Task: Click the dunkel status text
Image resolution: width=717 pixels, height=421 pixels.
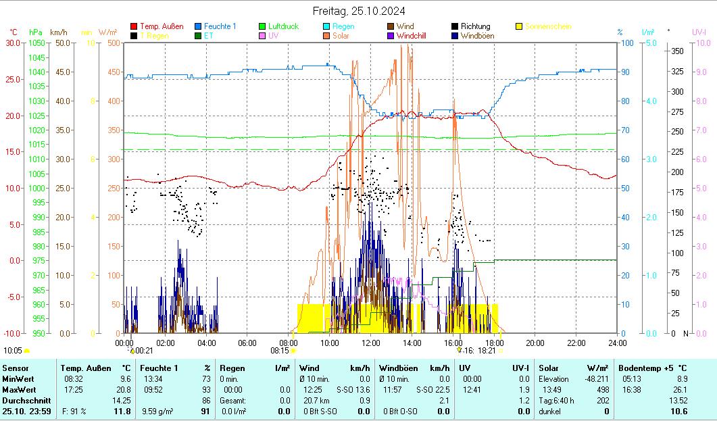Action: pos(549,412)
